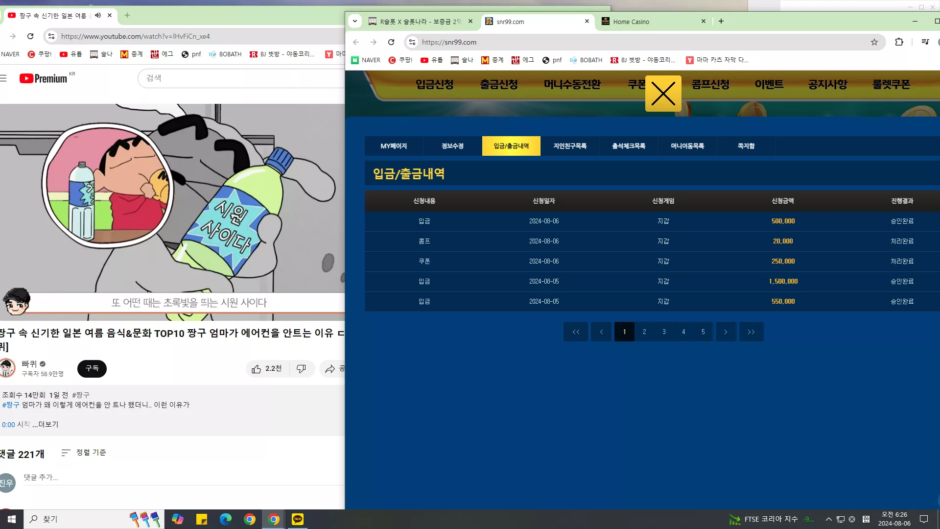
Task: Open 룰렛쿠폰 in the casino menu
Action: [892, 84]
